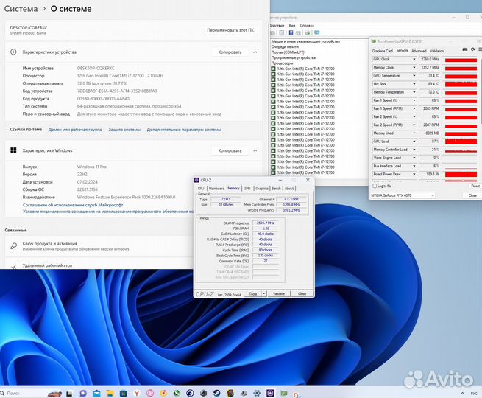Viewport: 482px width, 398px height.
Task: Open the Yandex browser taskbar icon
Action: pyautogui.click(x=137, y=393)
